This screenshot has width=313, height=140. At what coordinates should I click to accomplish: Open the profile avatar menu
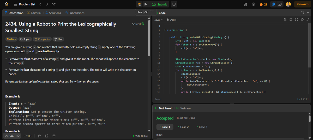point(288,4)
